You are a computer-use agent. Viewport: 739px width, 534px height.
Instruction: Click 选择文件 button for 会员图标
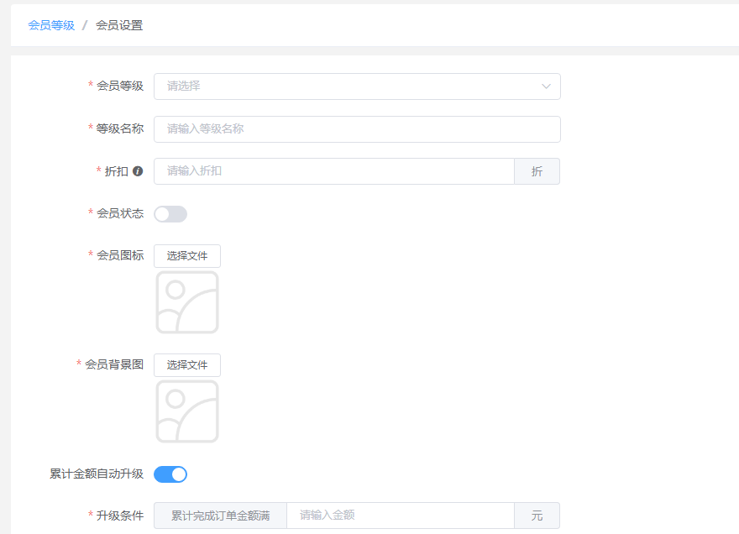point(187,256)
